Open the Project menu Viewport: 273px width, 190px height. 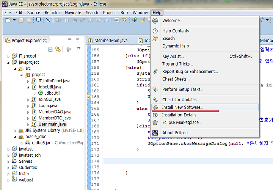click(109, 13)
